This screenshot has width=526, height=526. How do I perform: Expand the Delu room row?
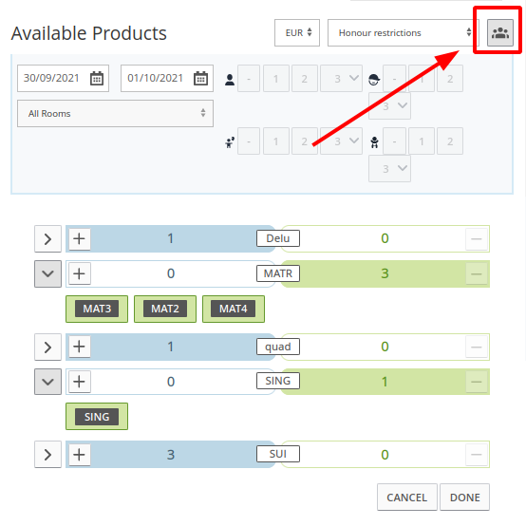tap(48, 239)
